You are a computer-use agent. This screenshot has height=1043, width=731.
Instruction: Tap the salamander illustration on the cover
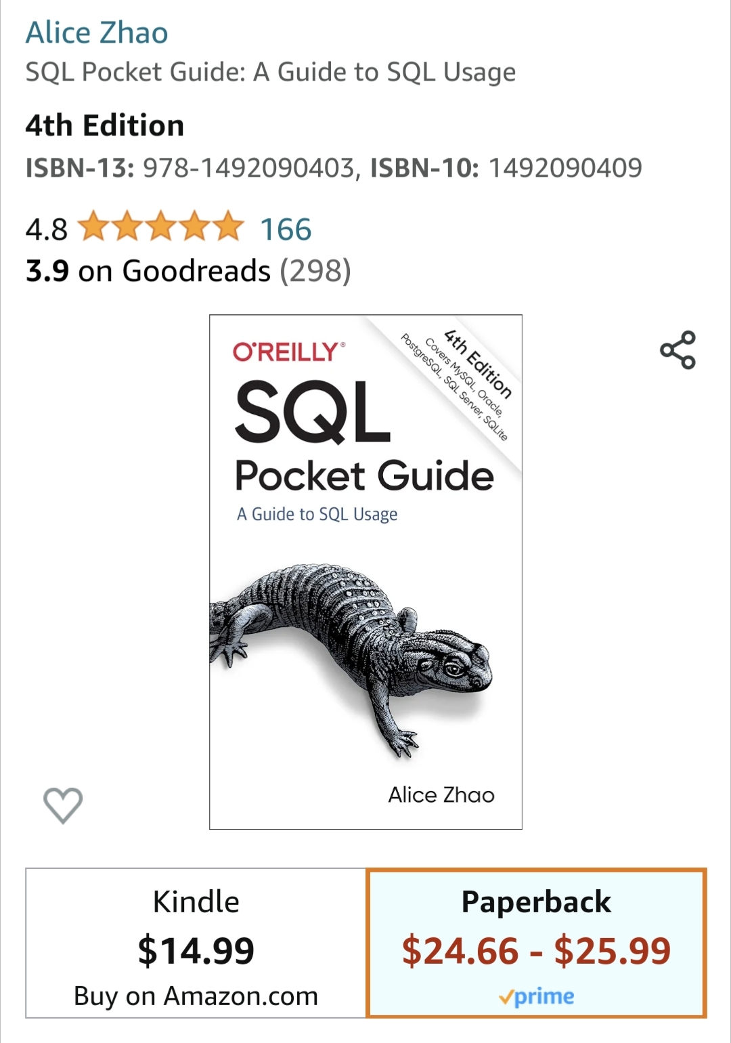(351, 654)
